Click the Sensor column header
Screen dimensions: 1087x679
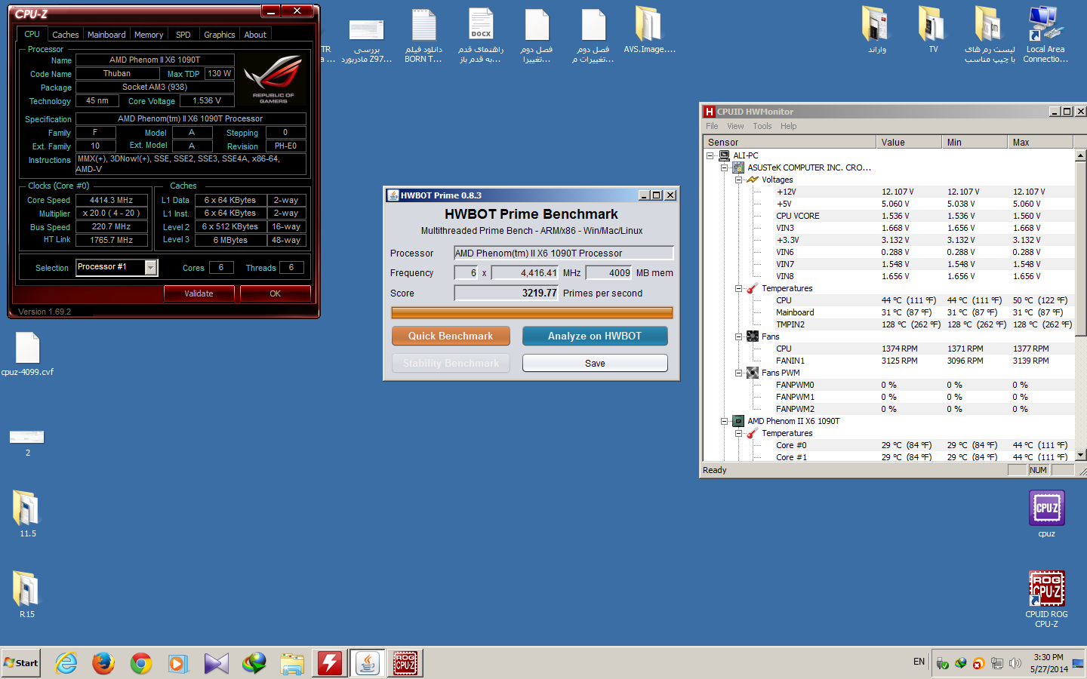coord(789,142)
